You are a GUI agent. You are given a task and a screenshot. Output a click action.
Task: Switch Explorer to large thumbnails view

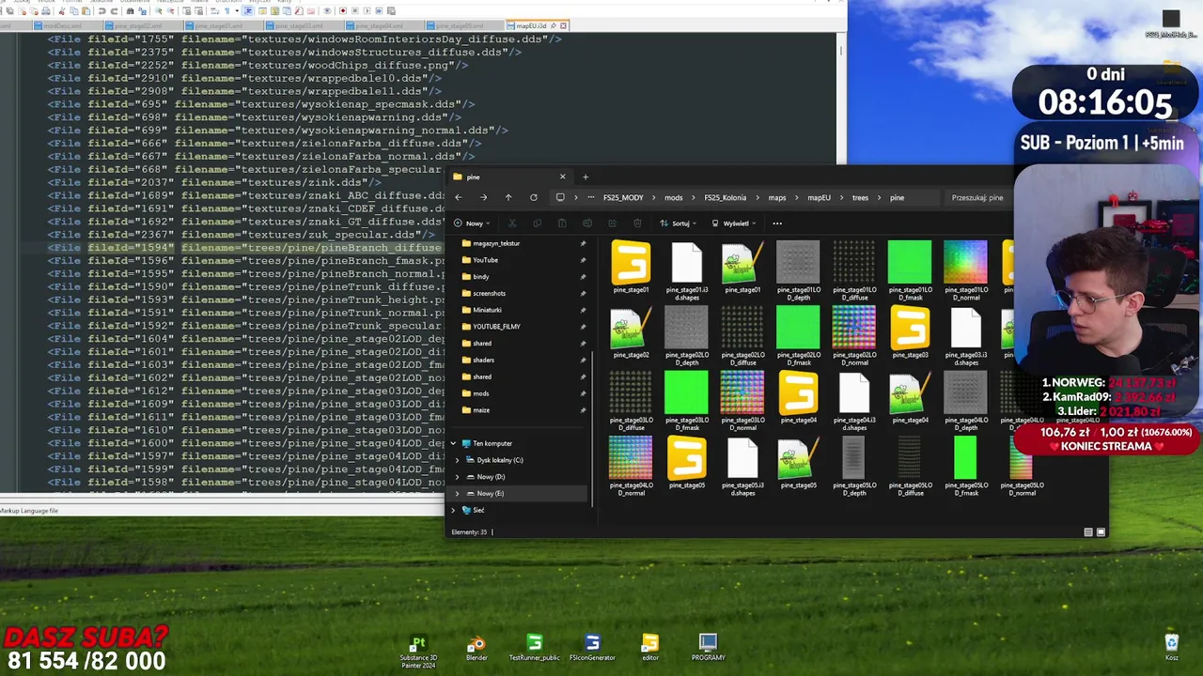(x=1101, y=532)
